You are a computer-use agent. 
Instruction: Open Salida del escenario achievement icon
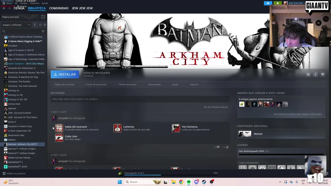[59, 128]
